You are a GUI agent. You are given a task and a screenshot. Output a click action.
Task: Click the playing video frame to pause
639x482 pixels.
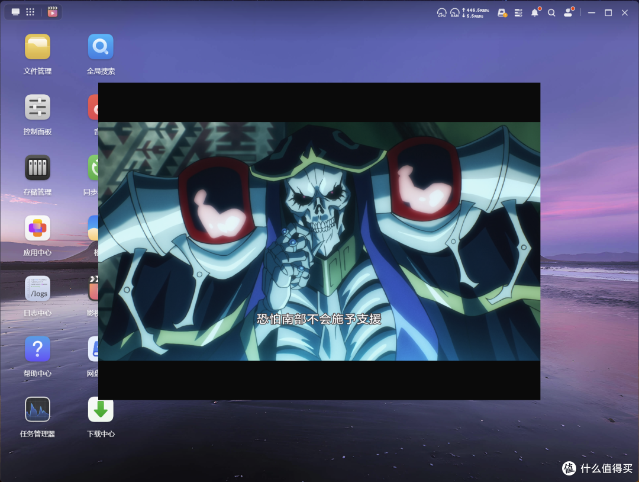(319, 241)
